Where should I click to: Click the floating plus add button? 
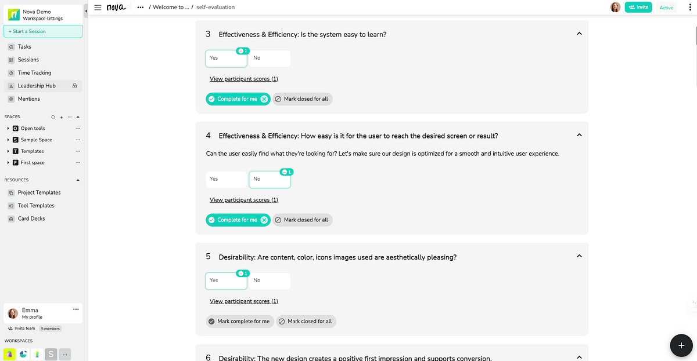[681, 345]
